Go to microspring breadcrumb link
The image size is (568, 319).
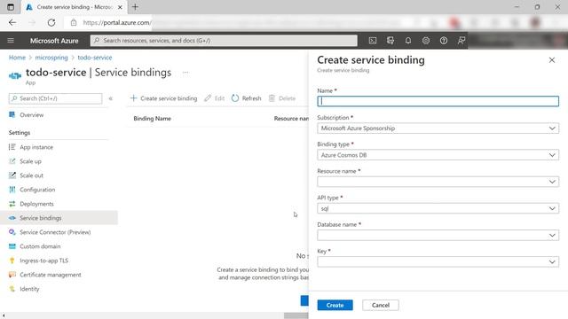click(51, 58)
